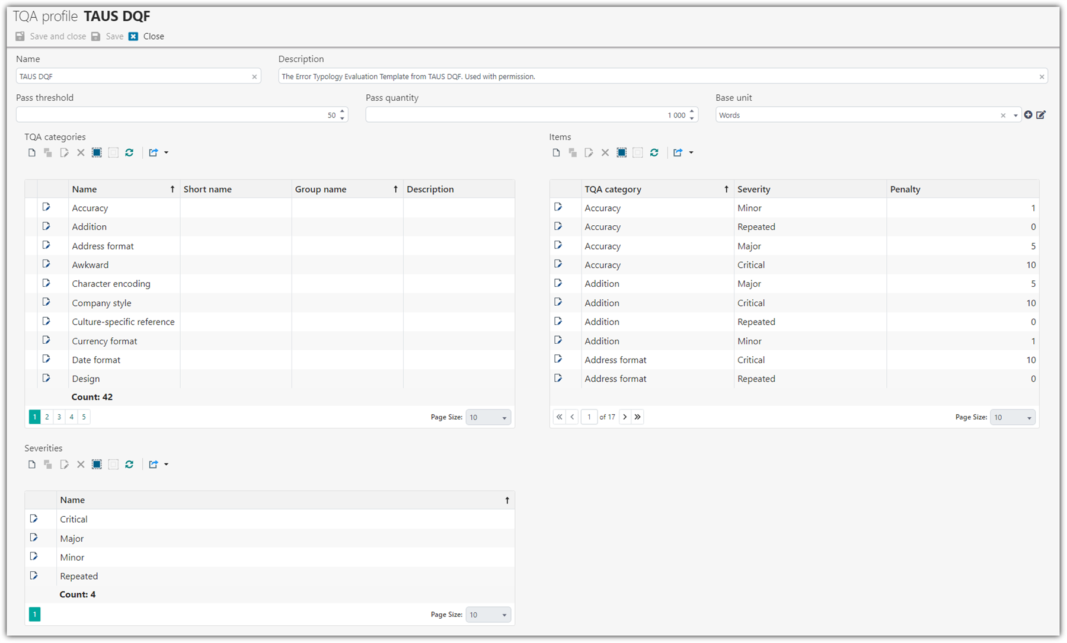Click Export icon in Items toolbar

point(678,153)
